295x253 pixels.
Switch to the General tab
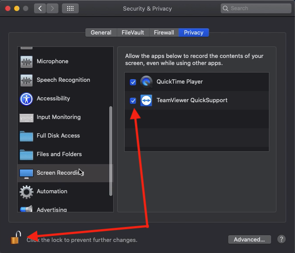pos(101,32)
